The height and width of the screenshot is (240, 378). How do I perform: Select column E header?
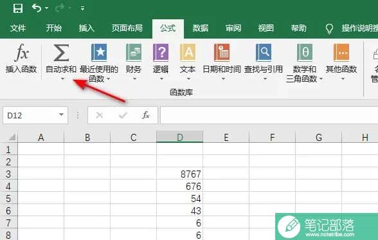click(x=226, y=137)
